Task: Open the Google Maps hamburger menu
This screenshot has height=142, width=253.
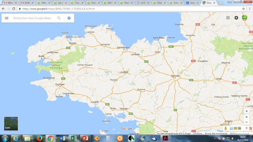Action: (x=7, y=18)
